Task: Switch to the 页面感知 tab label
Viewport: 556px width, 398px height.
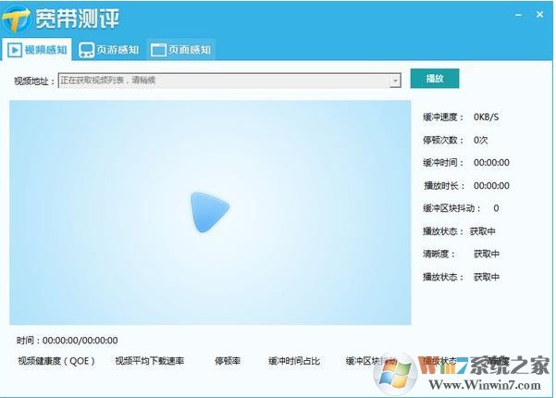Action: (x=189, y=50)
